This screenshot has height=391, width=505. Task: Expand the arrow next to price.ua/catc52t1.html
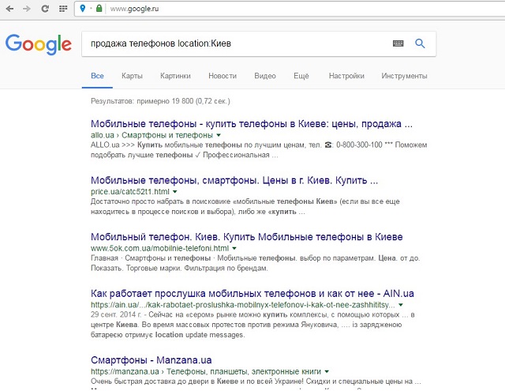175,192
